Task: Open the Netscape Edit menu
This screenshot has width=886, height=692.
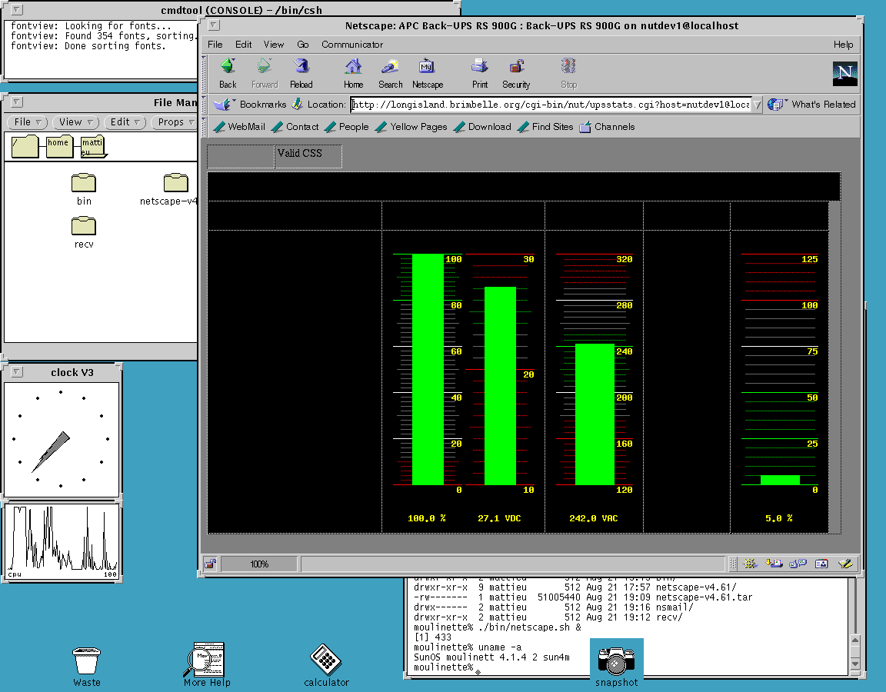Action: [244, 44]
